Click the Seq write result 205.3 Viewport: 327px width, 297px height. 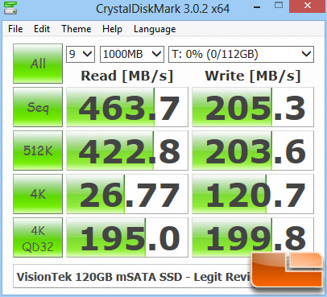click(253, 107)
